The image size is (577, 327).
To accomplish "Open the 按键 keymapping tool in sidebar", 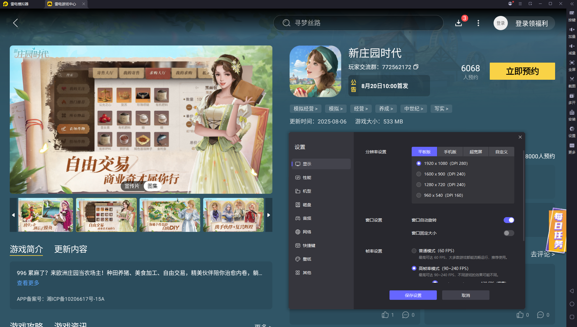I will (572, 16).
